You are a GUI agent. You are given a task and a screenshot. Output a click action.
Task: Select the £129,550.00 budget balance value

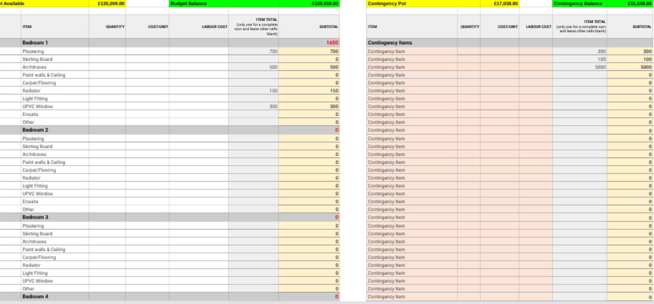[x=325, y=3]
